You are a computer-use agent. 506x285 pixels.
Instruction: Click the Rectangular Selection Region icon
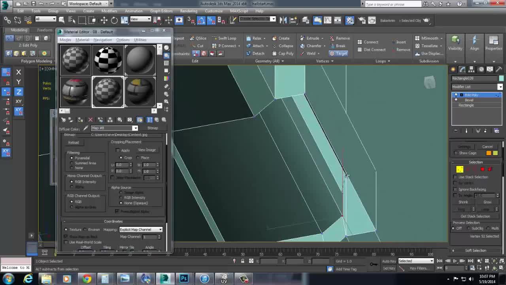[x=82, y=20]
